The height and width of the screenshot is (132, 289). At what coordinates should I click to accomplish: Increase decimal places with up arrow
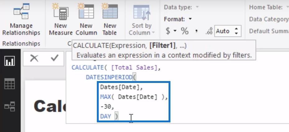[237, 29]
